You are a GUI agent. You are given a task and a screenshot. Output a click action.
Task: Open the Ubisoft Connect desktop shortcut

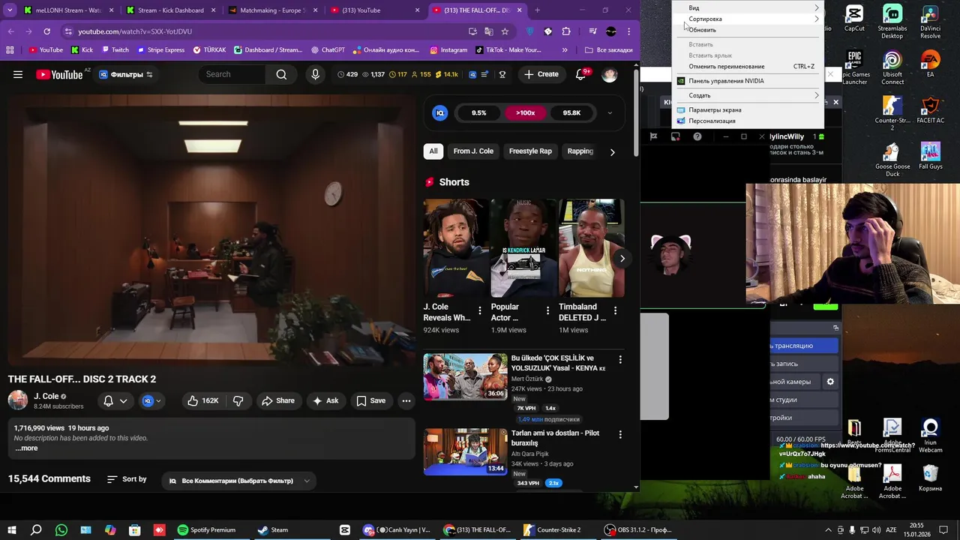(x=892, y=68)
